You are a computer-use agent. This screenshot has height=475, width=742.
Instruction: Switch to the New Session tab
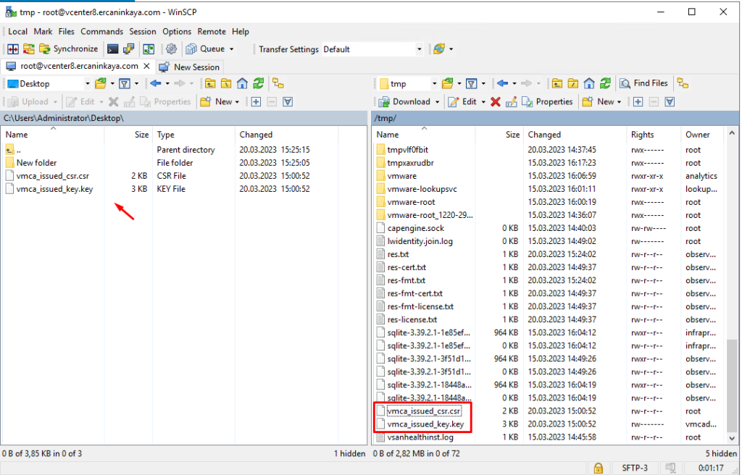(189, 67)
